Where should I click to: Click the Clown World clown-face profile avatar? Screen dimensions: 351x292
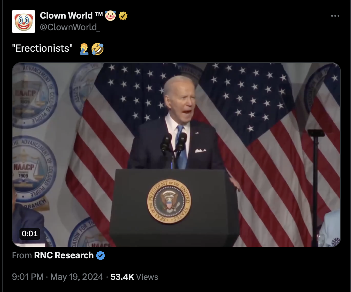tap(24, 21)
